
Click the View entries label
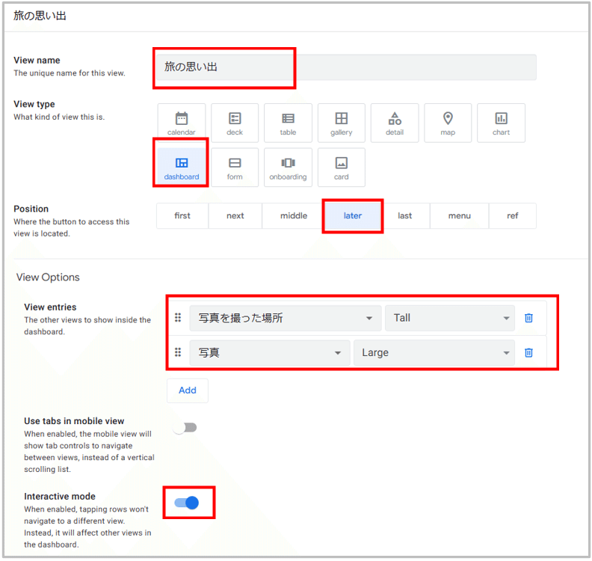50,307
